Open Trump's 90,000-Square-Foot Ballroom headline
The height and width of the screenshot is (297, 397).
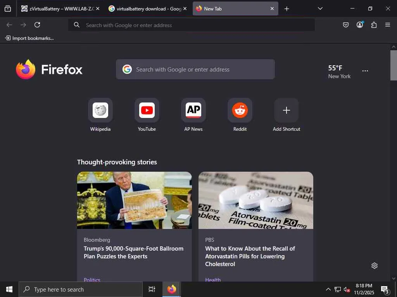pos(133,252)
